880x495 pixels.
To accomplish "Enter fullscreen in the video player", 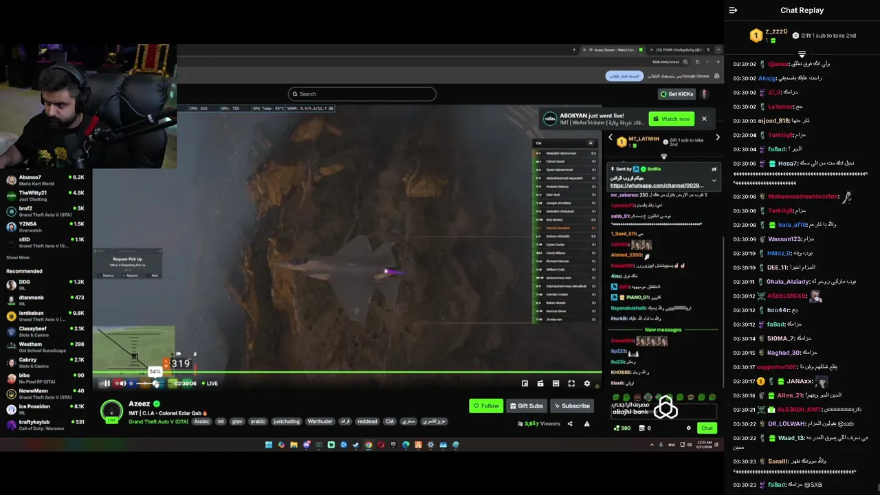I will (571, 384).
